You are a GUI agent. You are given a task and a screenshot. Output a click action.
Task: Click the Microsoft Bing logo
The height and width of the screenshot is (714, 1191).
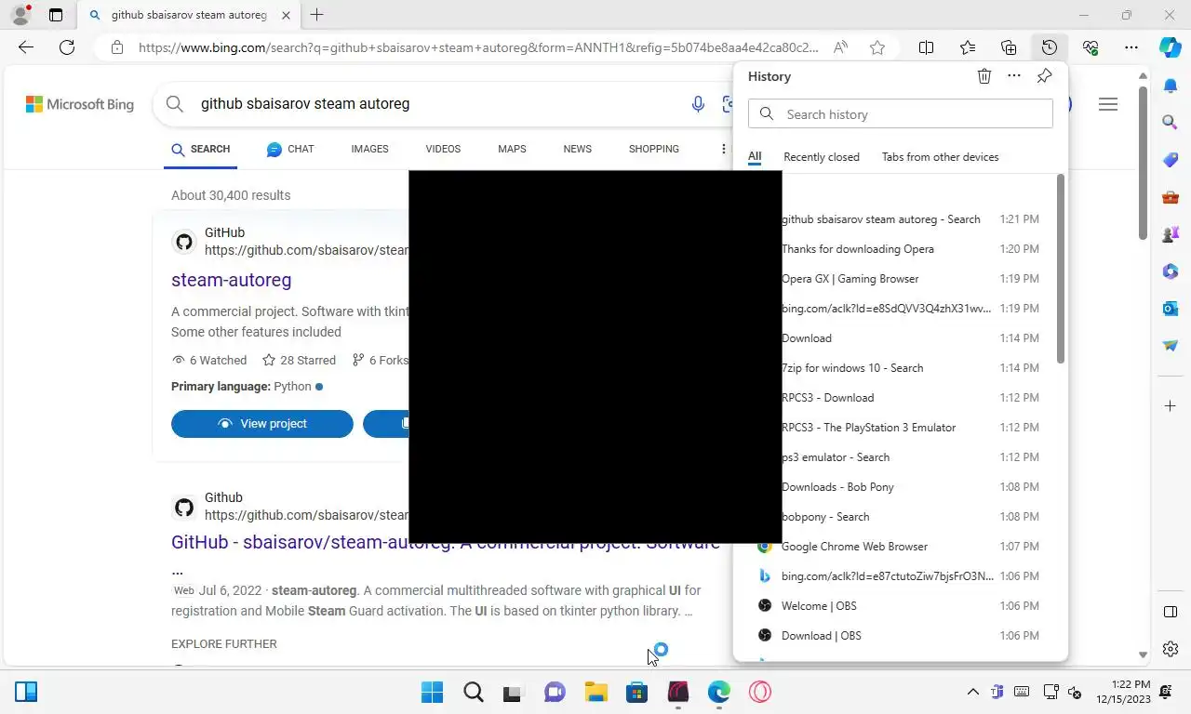(x=80, y=104)
